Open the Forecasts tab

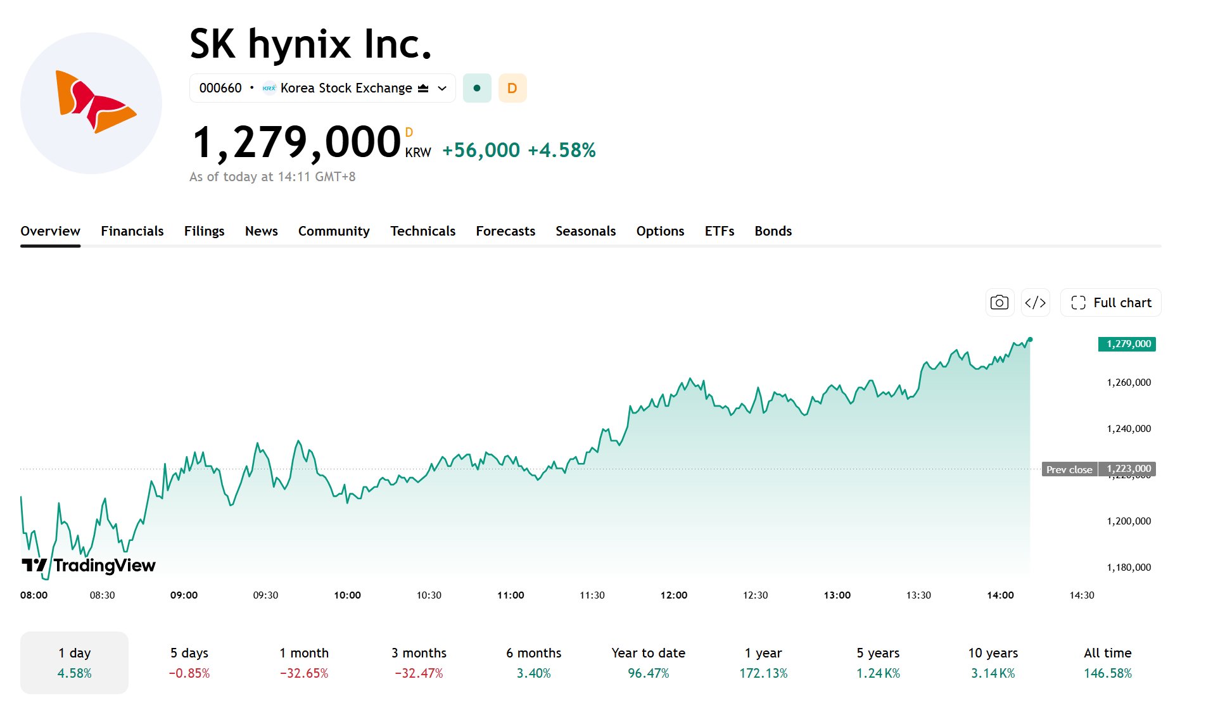(505, 231)
